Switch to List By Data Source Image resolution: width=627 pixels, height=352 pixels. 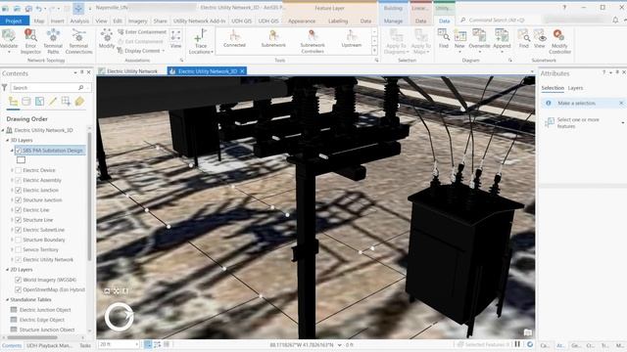[26, 102]
